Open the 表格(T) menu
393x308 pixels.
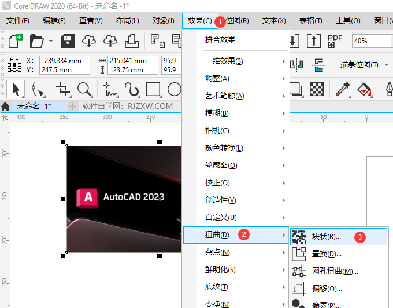coord(310,21)
